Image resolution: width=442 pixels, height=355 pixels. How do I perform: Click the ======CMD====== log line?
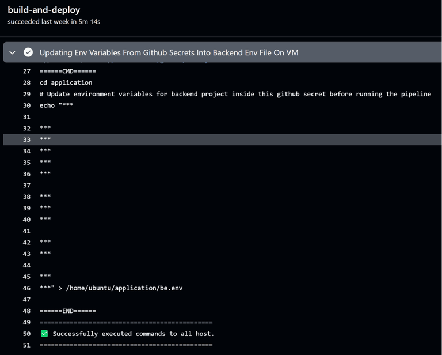point(68,71)
